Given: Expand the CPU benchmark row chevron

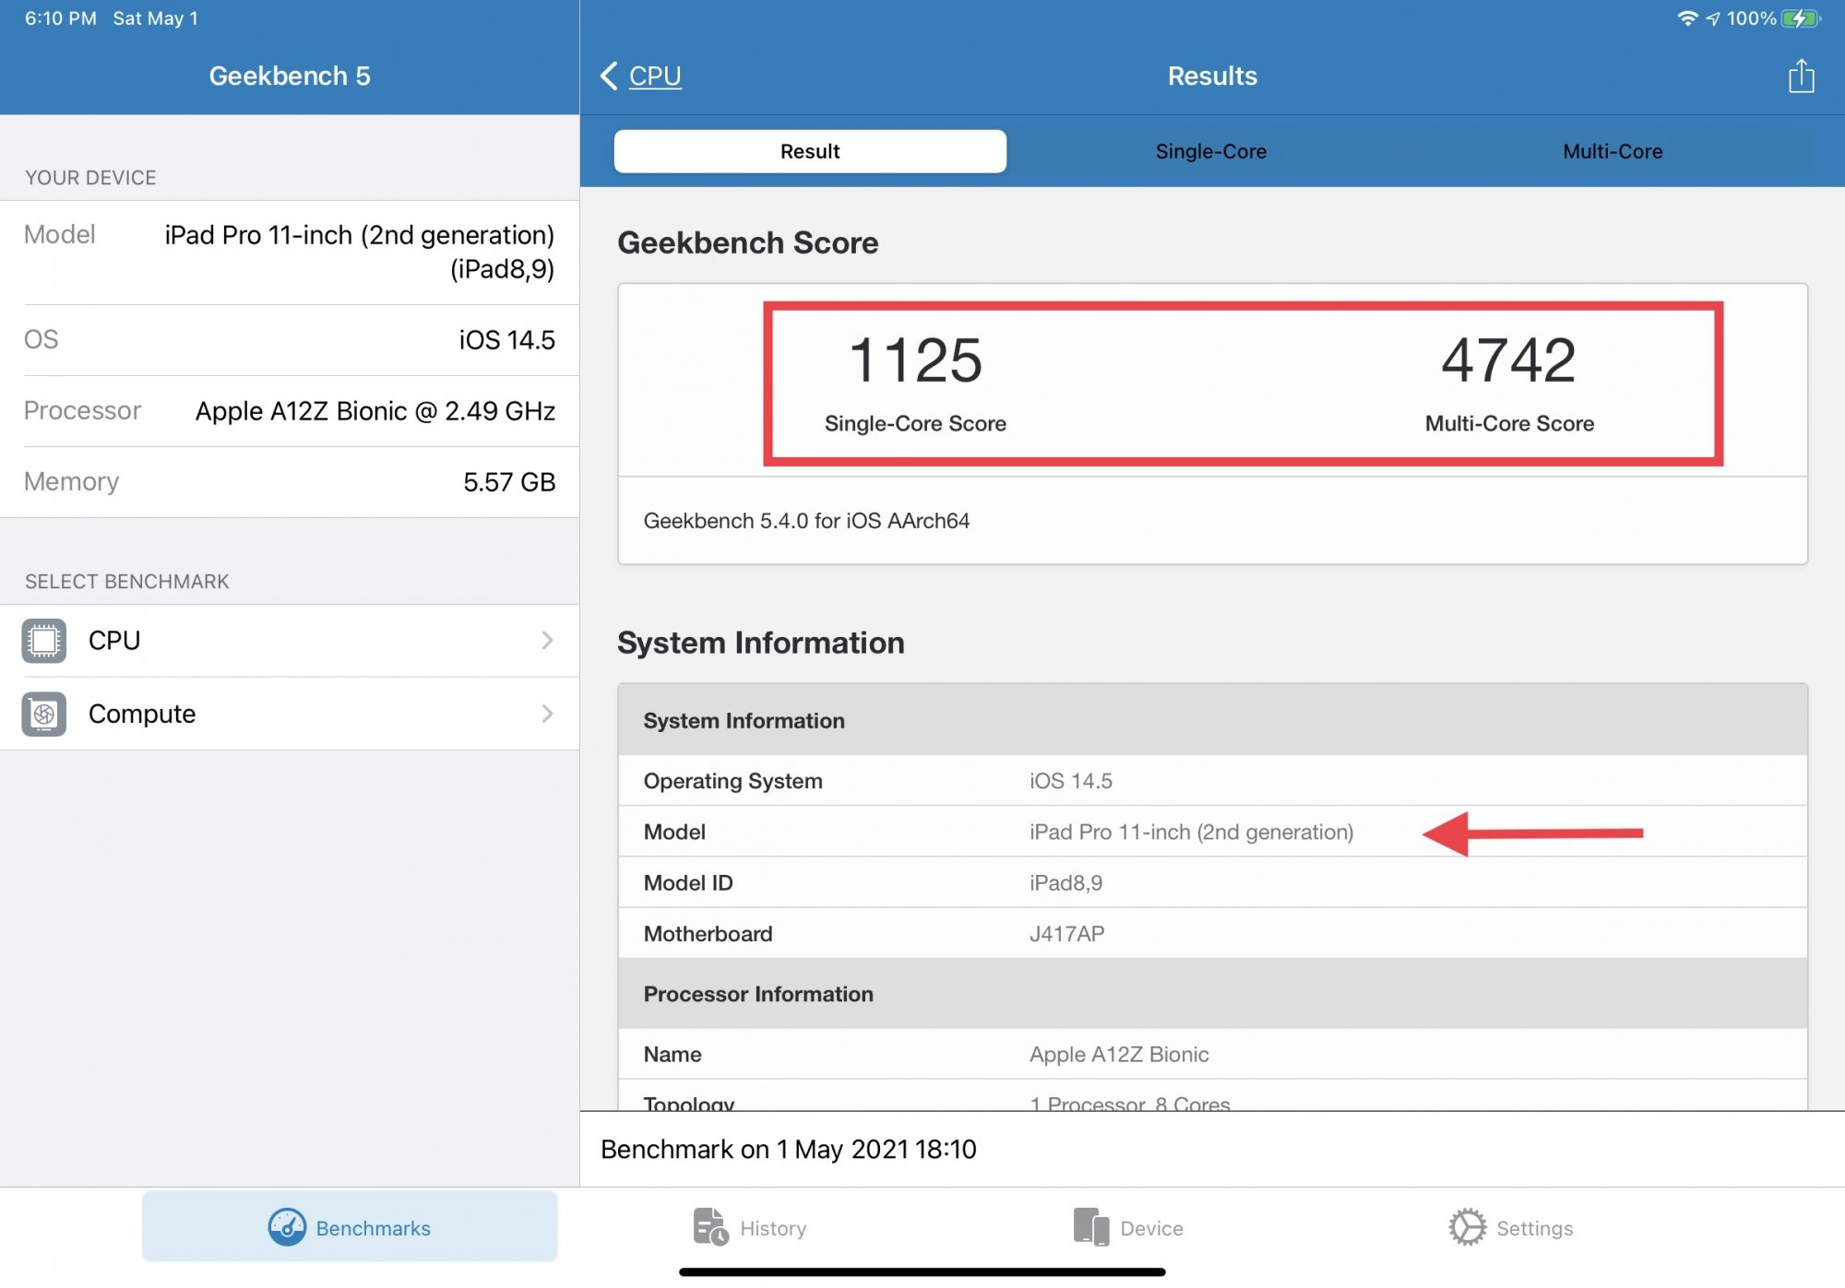Looking at the screenshot, I should click(547, 641).
